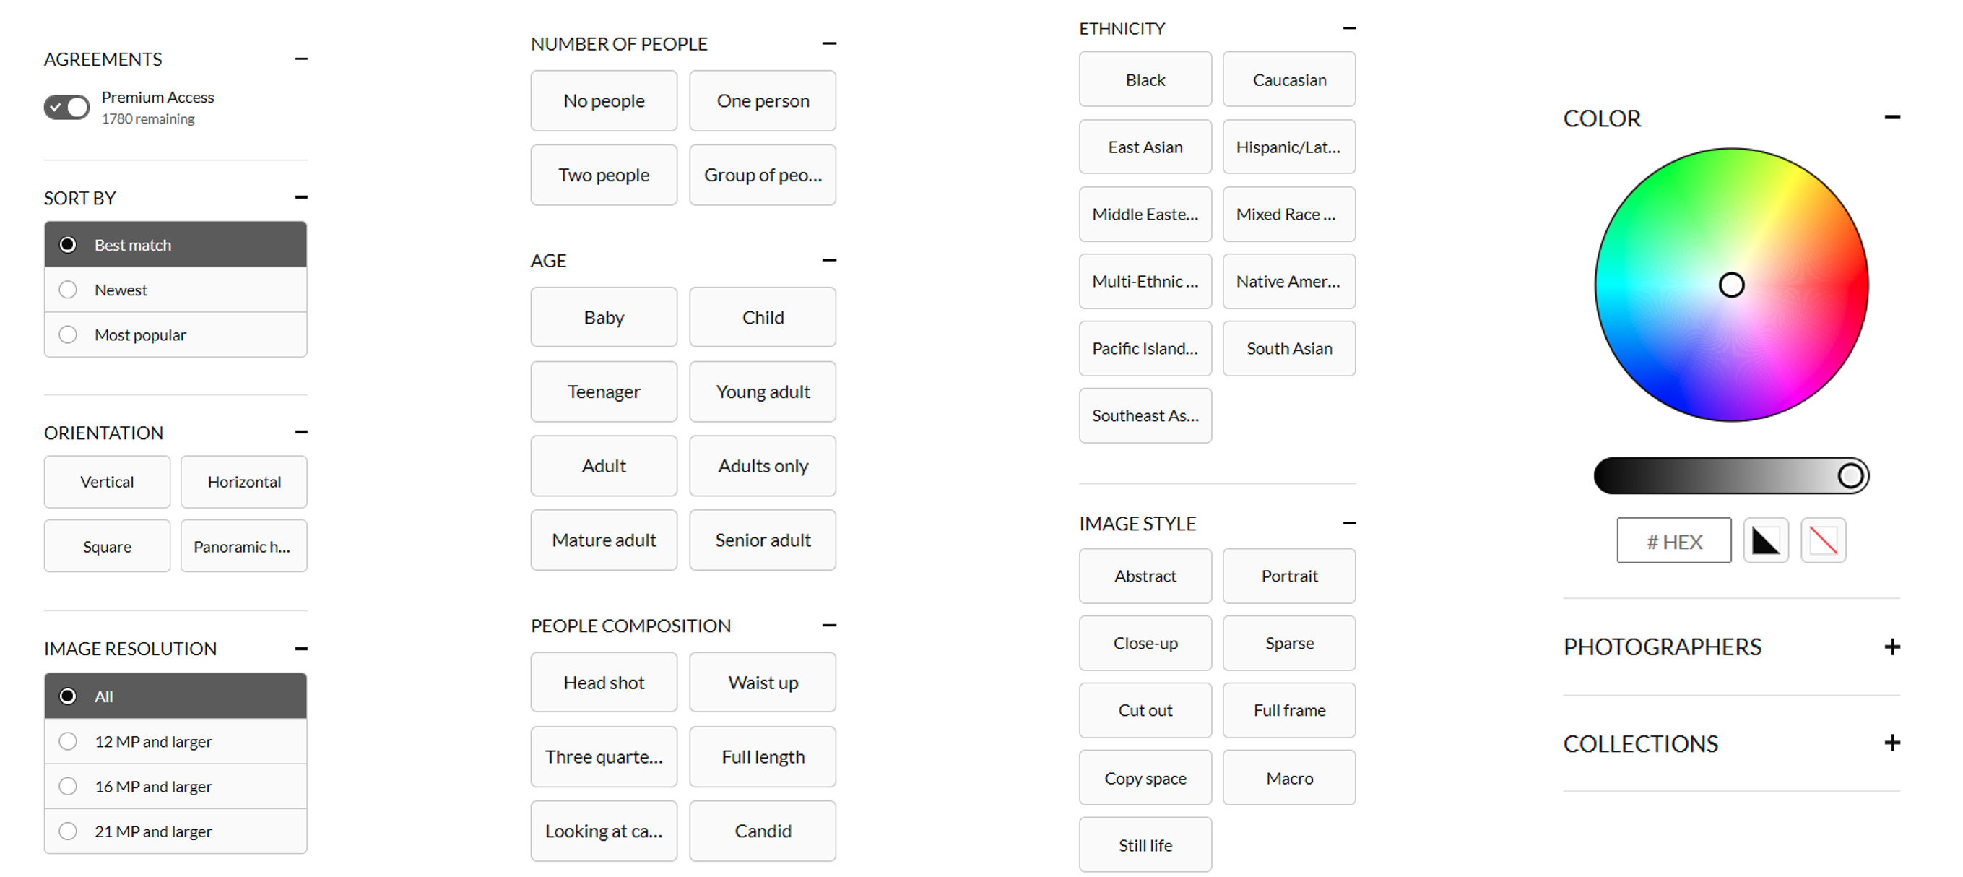This screenshot has height=877, width=1963.
Task: Click the brightness slider handle
Action: coord(1850,475)
